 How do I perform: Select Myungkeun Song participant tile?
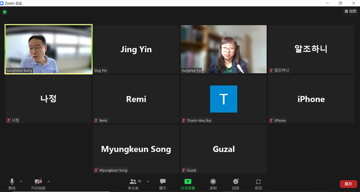[x=136, y=149]
